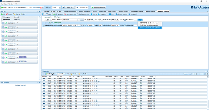Collapse the Unassigned node group

click(x=2, y=19)
